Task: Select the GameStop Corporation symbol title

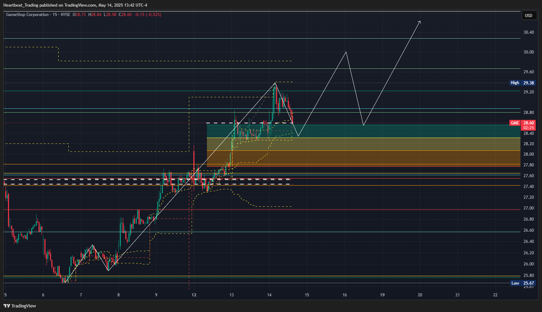Action: point(27,15)
